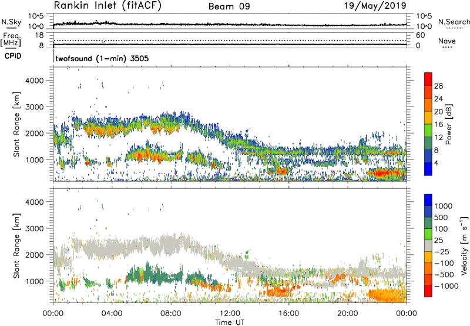Click the 'Nave' legend label

(447, 41)
